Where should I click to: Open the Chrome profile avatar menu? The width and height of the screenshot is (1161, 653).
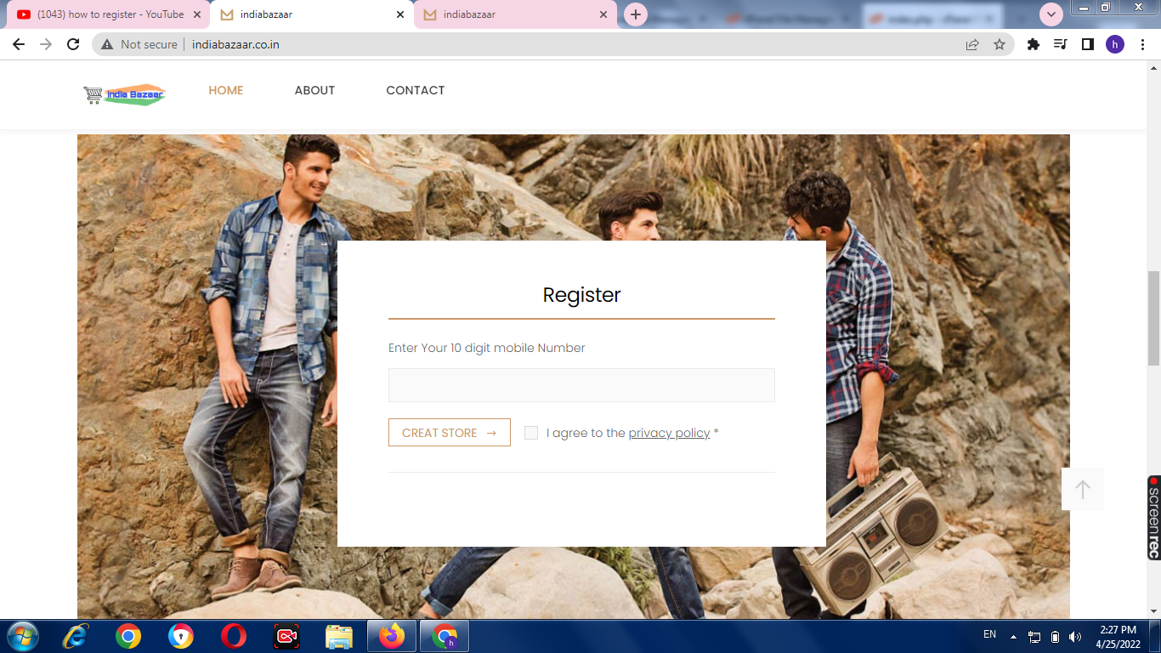(x=1114, y=44)
